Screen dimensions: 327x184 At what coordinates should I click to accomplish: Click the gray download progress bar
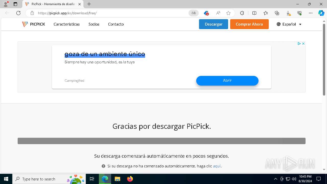click(161, 141)
